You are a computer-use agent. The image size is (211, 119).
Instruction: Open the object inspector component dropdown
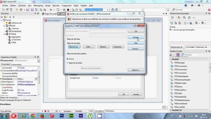pos(39,61)
